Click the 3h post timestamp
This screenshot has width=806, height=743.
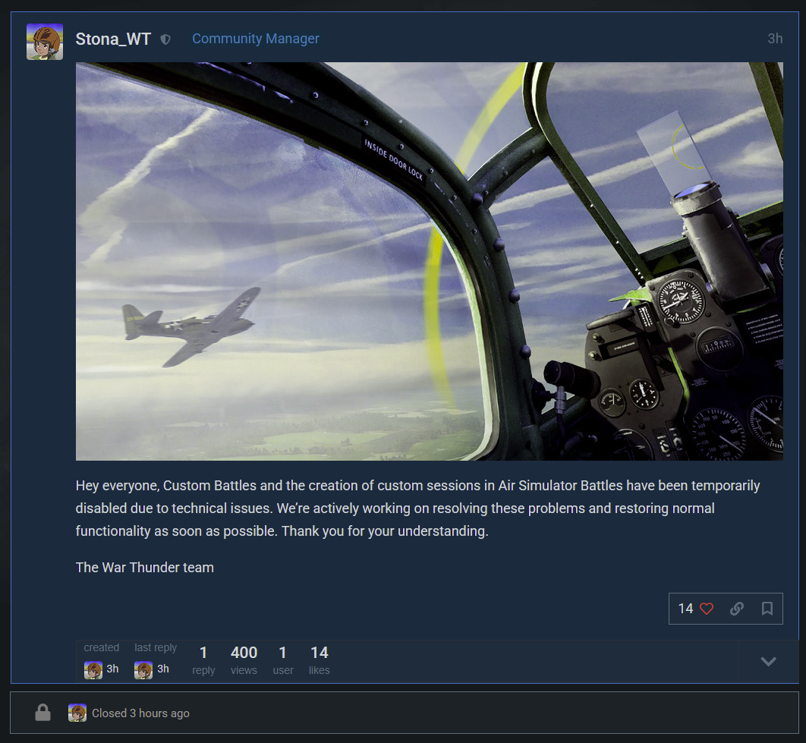[x=775, y=39]
